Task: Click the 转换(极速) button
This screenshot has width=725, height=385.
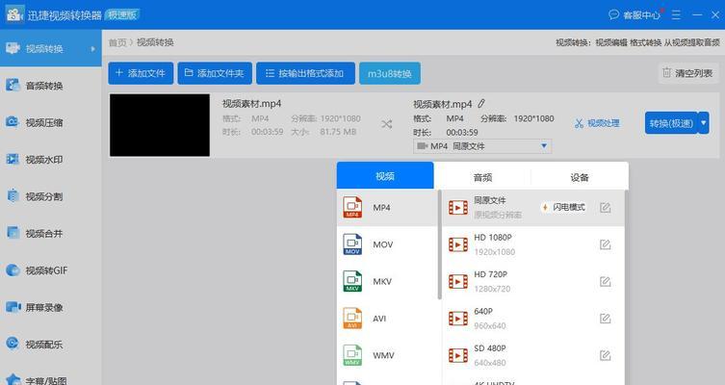Action: 671,123
